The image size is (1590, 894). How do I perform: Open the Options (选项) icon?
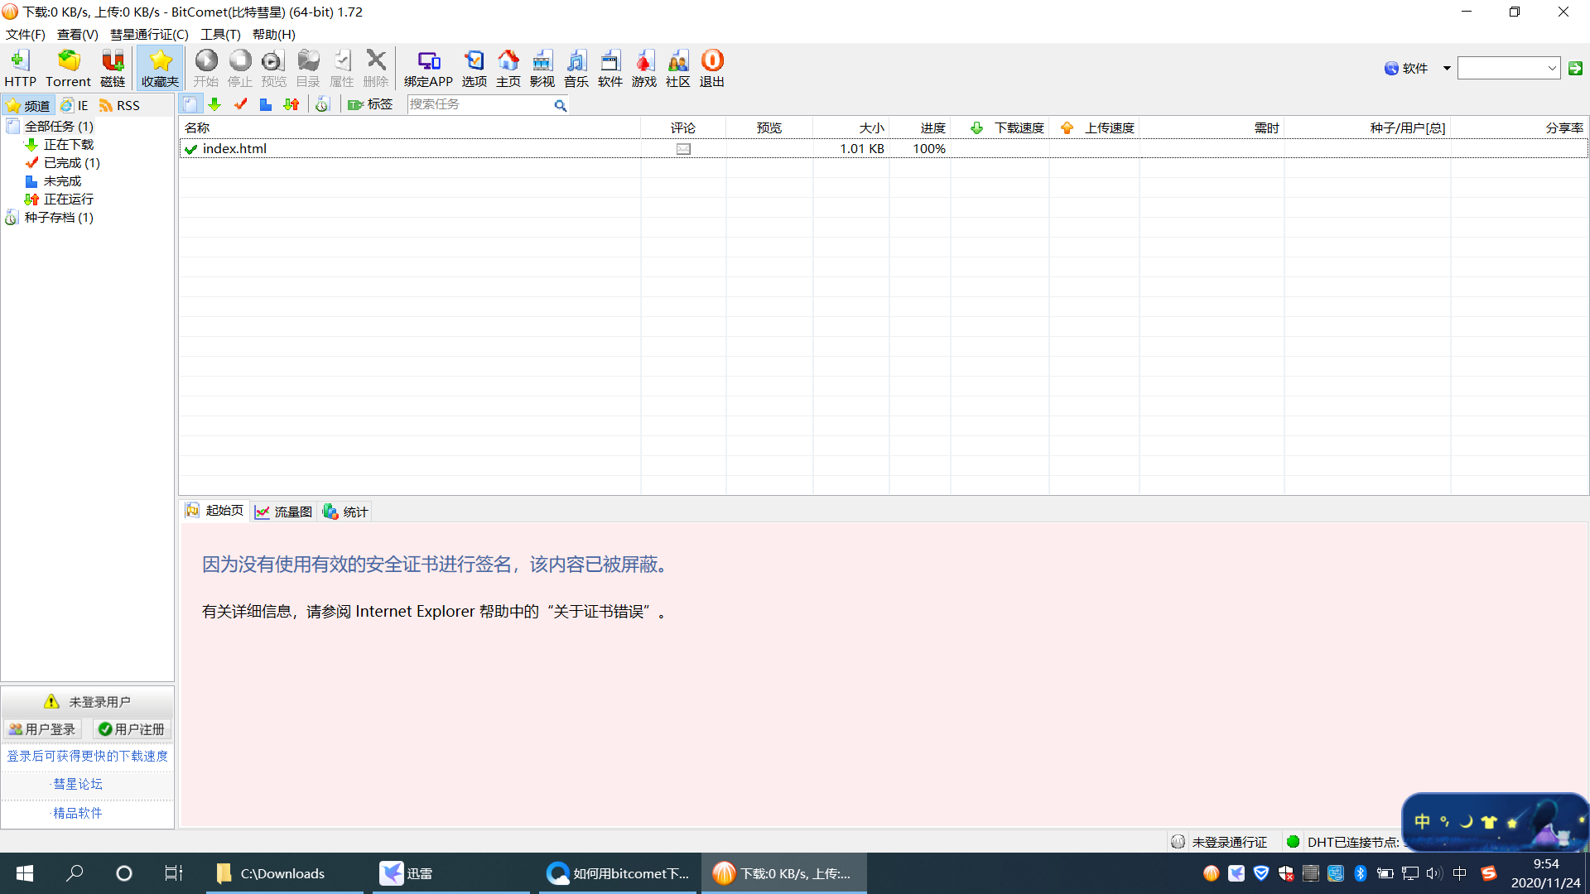click(475, 68)
